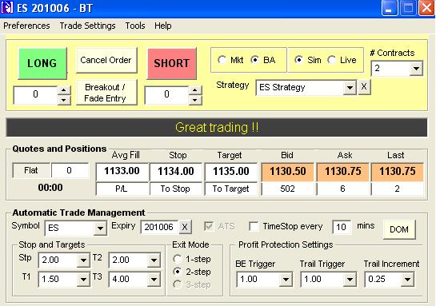Close the ES 201006 - BT window
Viewport: 436px width, 306px height.
point(426,8)
